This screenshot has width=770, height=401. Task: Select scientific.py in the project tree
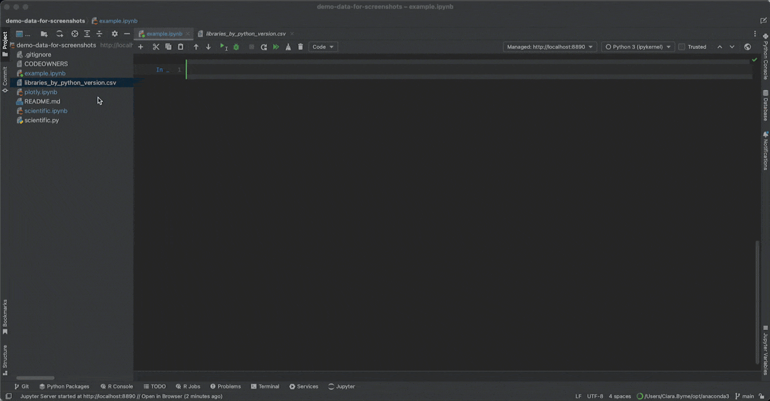(42, 120)
